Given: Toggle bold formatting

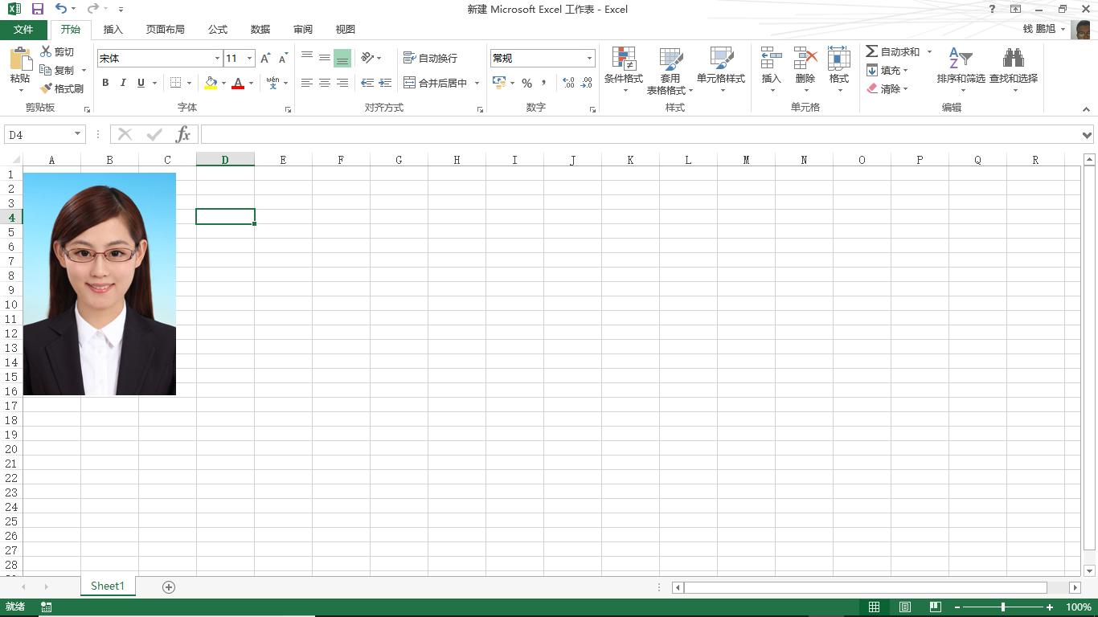Looking at the screenshot, I should [105, 83].
